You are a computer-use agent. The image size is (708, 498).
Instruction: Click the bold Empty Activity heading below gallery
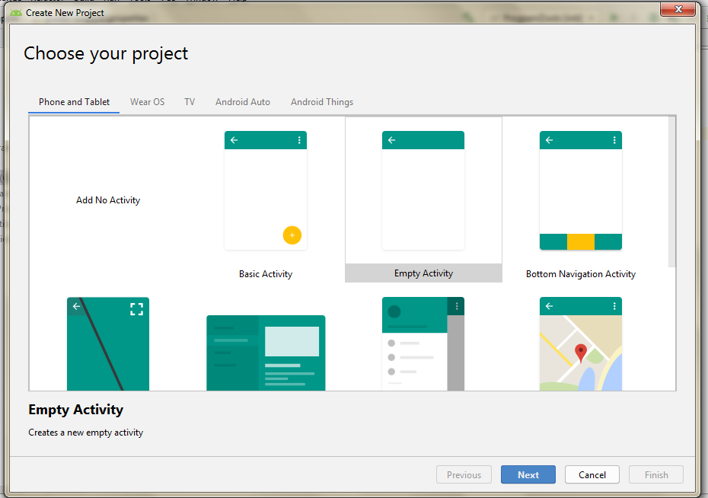76,410
